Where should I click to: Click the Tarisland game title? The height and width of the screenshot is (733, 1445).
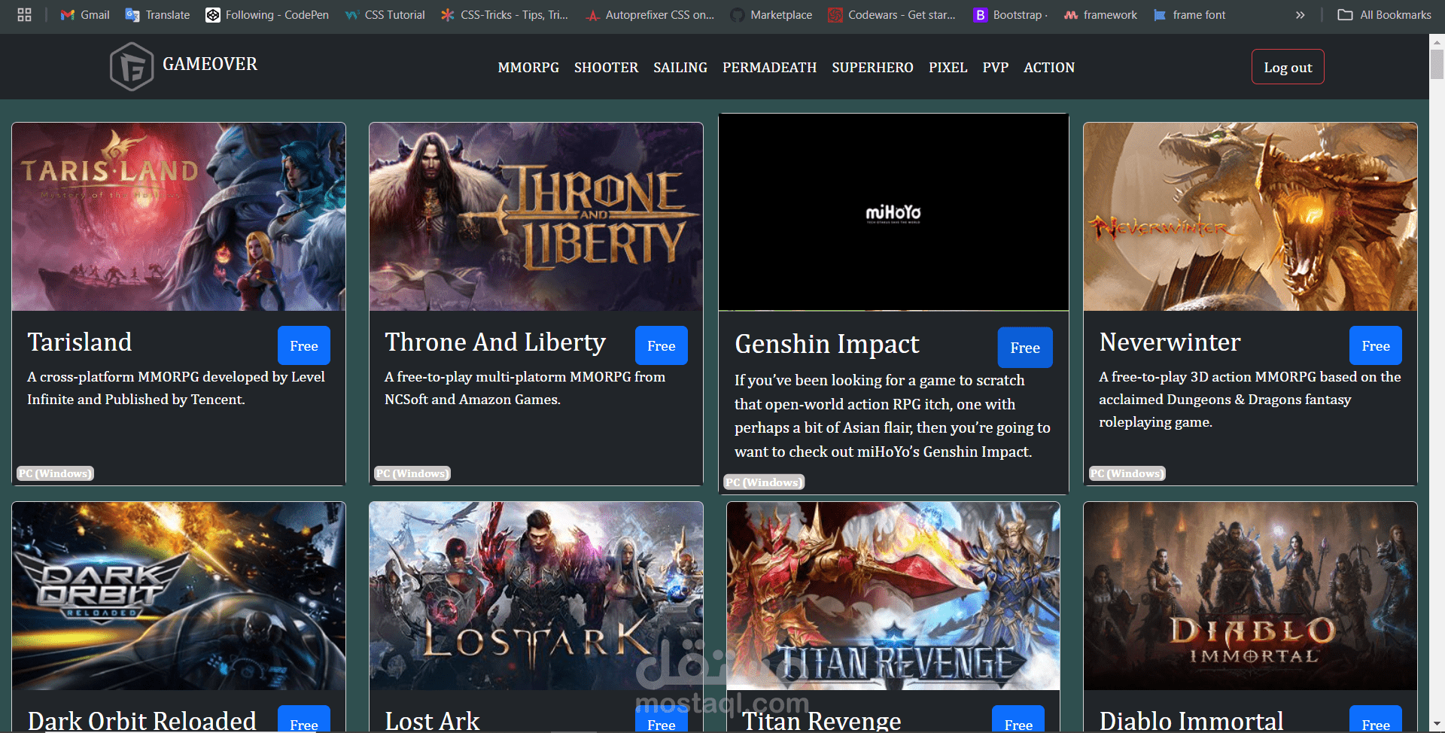[80, 342]
